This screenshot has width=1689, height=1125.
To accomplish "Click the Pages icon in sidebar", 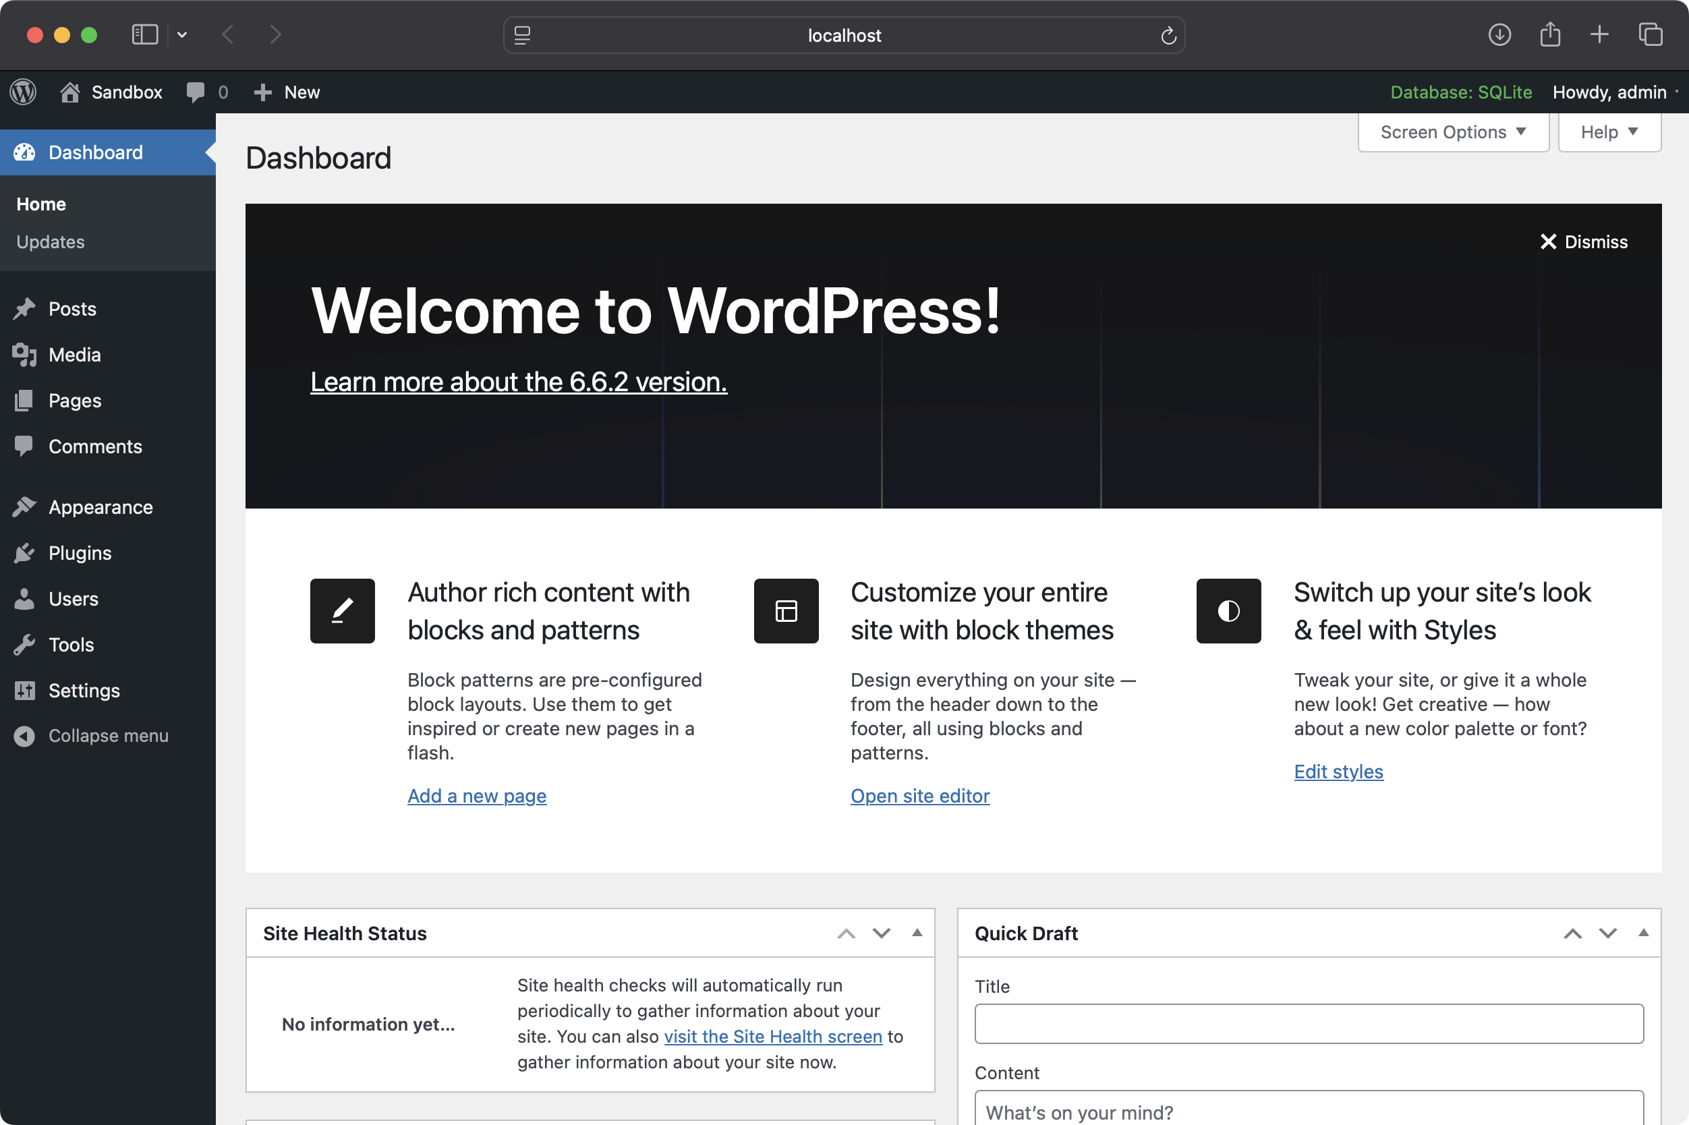I will click(x=24, y=401).
